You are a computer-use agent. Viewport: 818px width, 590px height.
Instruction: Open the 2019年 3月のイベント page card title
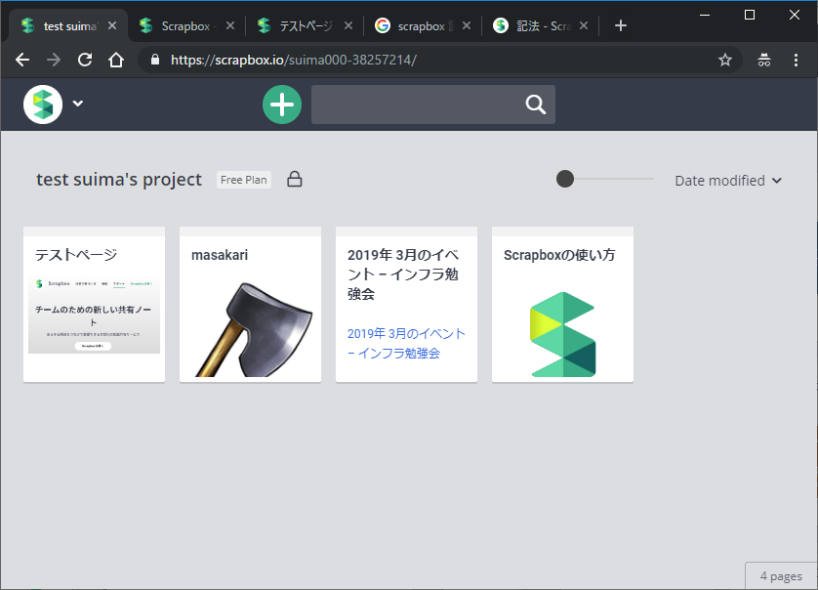tap(403, 274)
